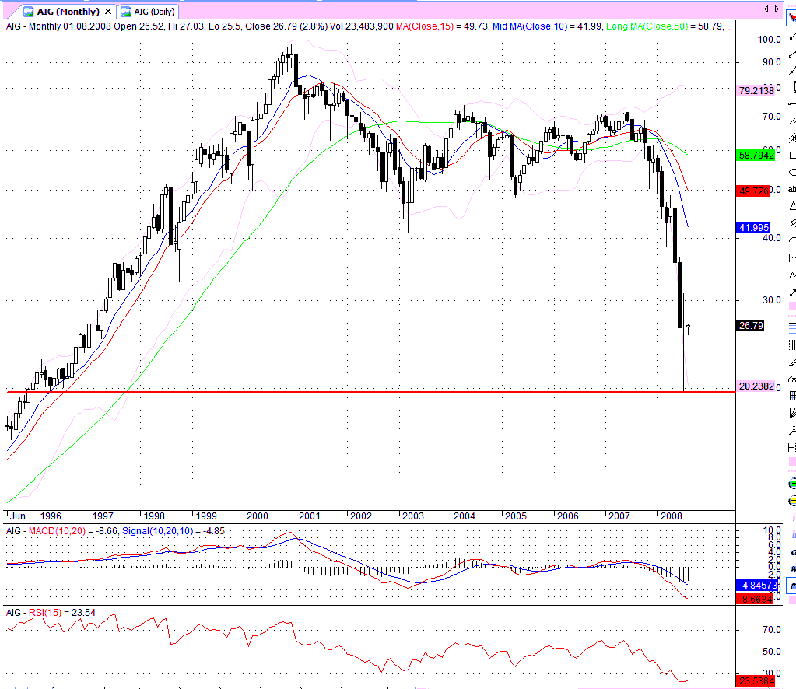Click the MA(Close,15) label in chart header
The width and height of the screenshot is (796, 689).
coord(424,26)
